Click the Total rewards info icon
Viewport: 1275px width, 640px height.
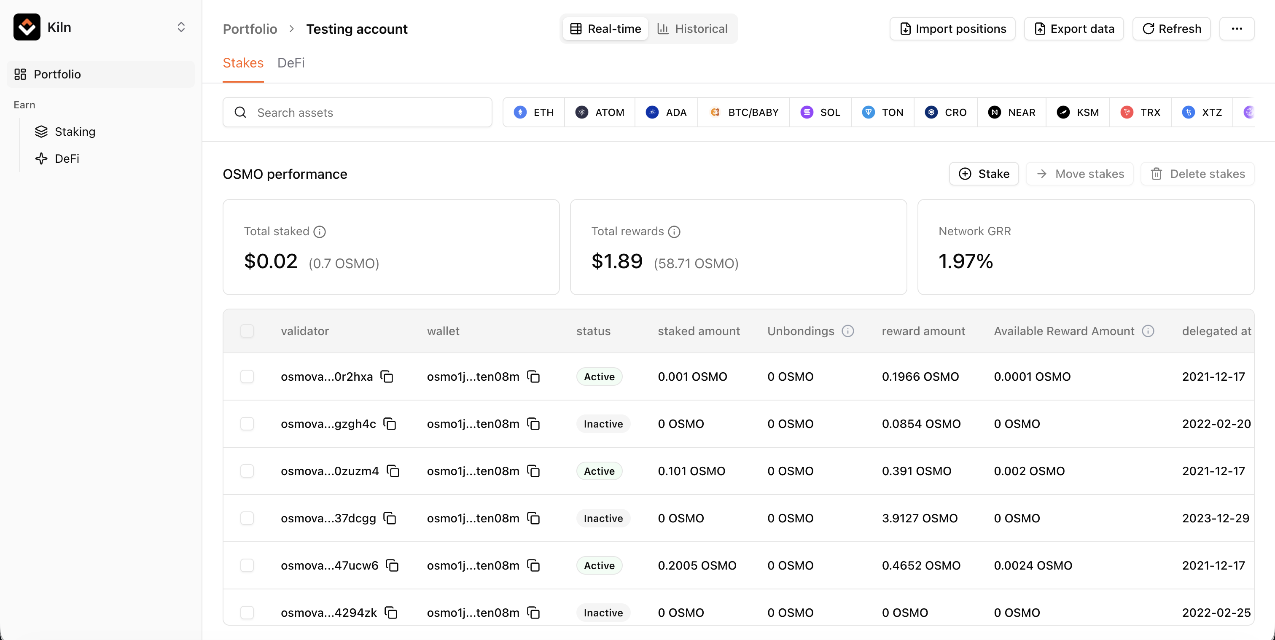pos(674,231)
